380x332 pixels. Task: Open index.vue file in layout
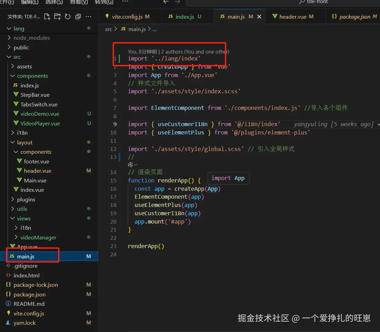coord(49,190)
